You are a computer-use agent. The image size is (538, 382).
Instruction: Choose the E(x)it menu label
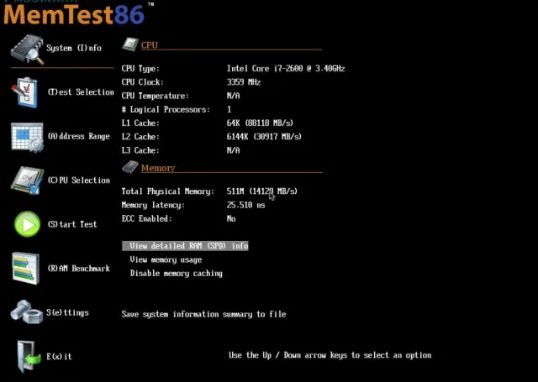tap(59, 356)
